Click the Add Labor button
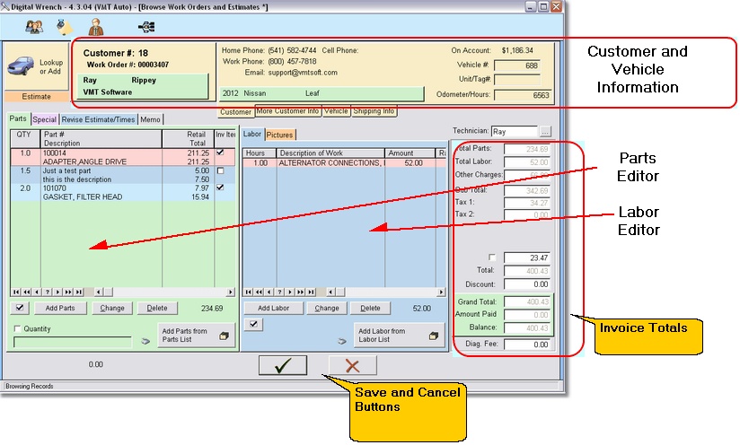The image size is (740, 445). point(273,308)
